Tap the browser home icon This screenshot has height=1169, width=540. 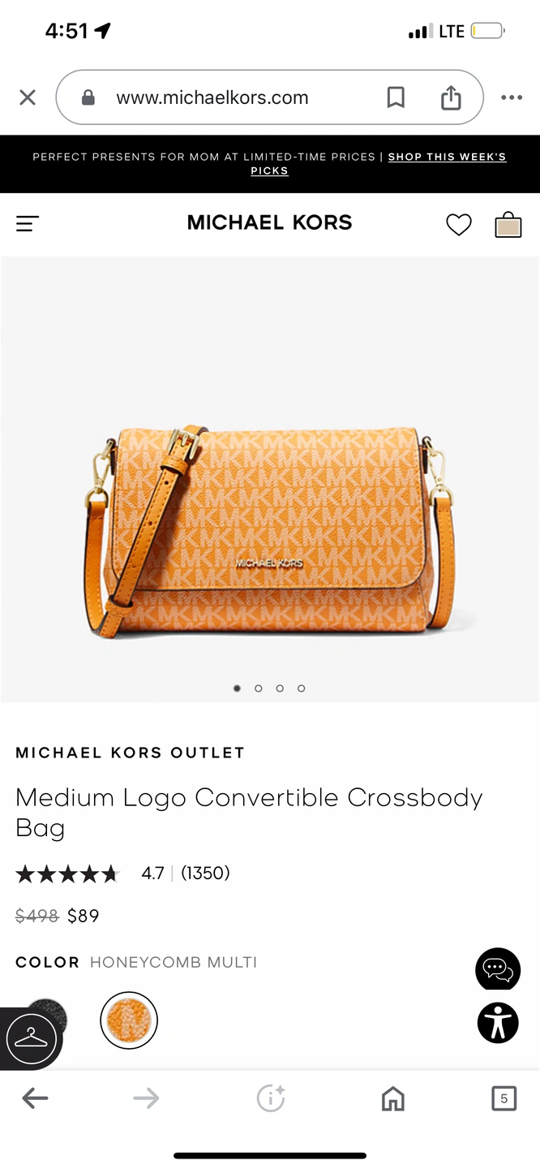click(x=393, y=1099)
